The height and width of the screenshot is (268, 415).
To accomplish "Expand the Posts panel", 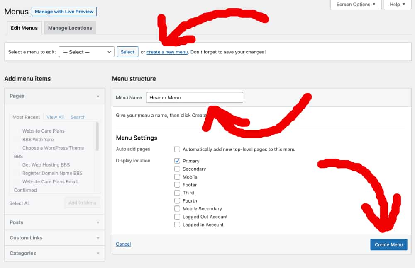I will tap(54, 222).
